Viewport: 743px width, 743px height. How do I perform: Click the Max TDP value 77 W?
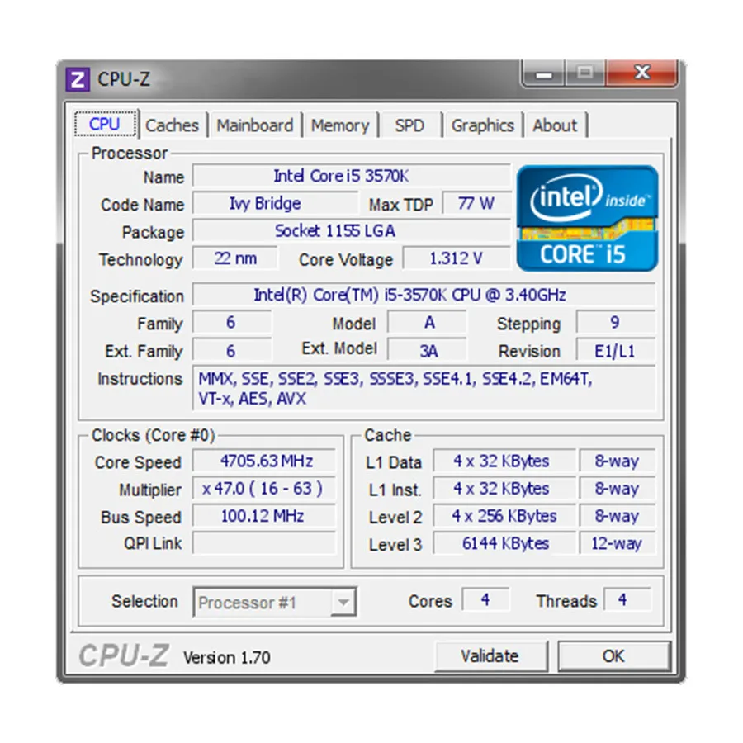pos(476,204)
